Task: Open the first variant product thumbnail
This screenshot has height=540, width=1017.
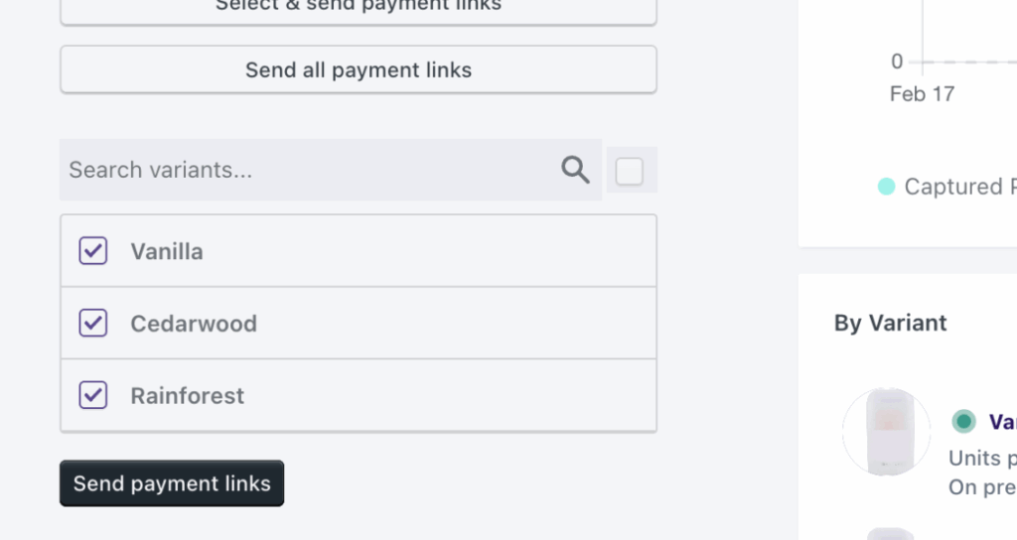Action: (886, 432)
